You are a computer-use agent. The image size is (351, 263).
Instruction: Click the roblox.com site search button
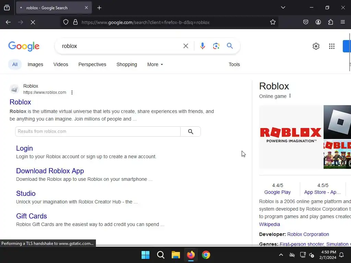point(191,131)
